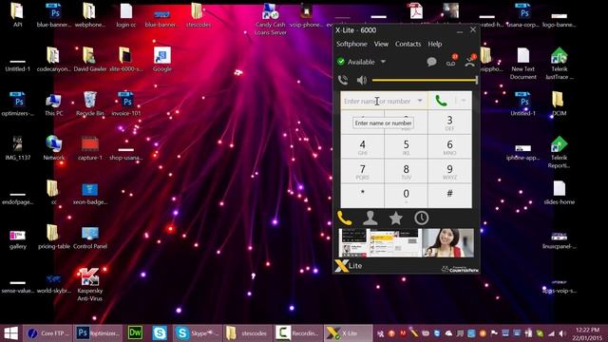Dial digit 7 on the keypad
This screenshot has height=342, width=608.
[x=362, y=171]
